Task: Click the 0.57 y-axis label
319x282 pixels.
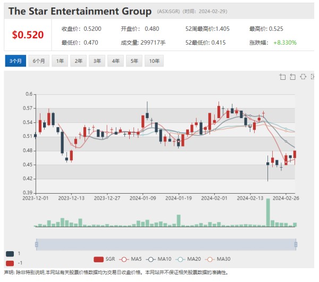Action: coord(28,108)
